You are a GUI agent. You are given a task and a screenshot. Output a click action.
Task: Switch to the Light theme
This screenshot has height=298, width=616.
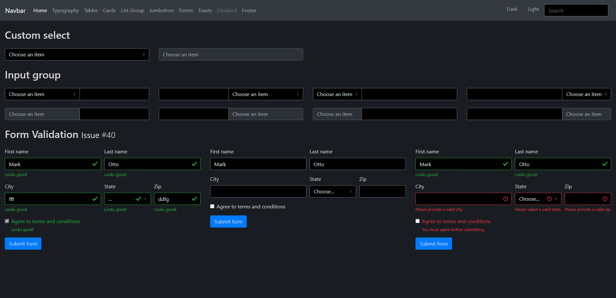pyautogui.click(x=533, y=9)
